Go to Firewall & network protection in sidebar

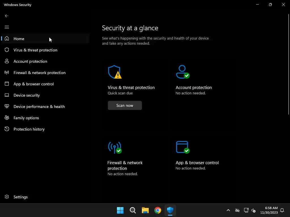click(45, 73)
